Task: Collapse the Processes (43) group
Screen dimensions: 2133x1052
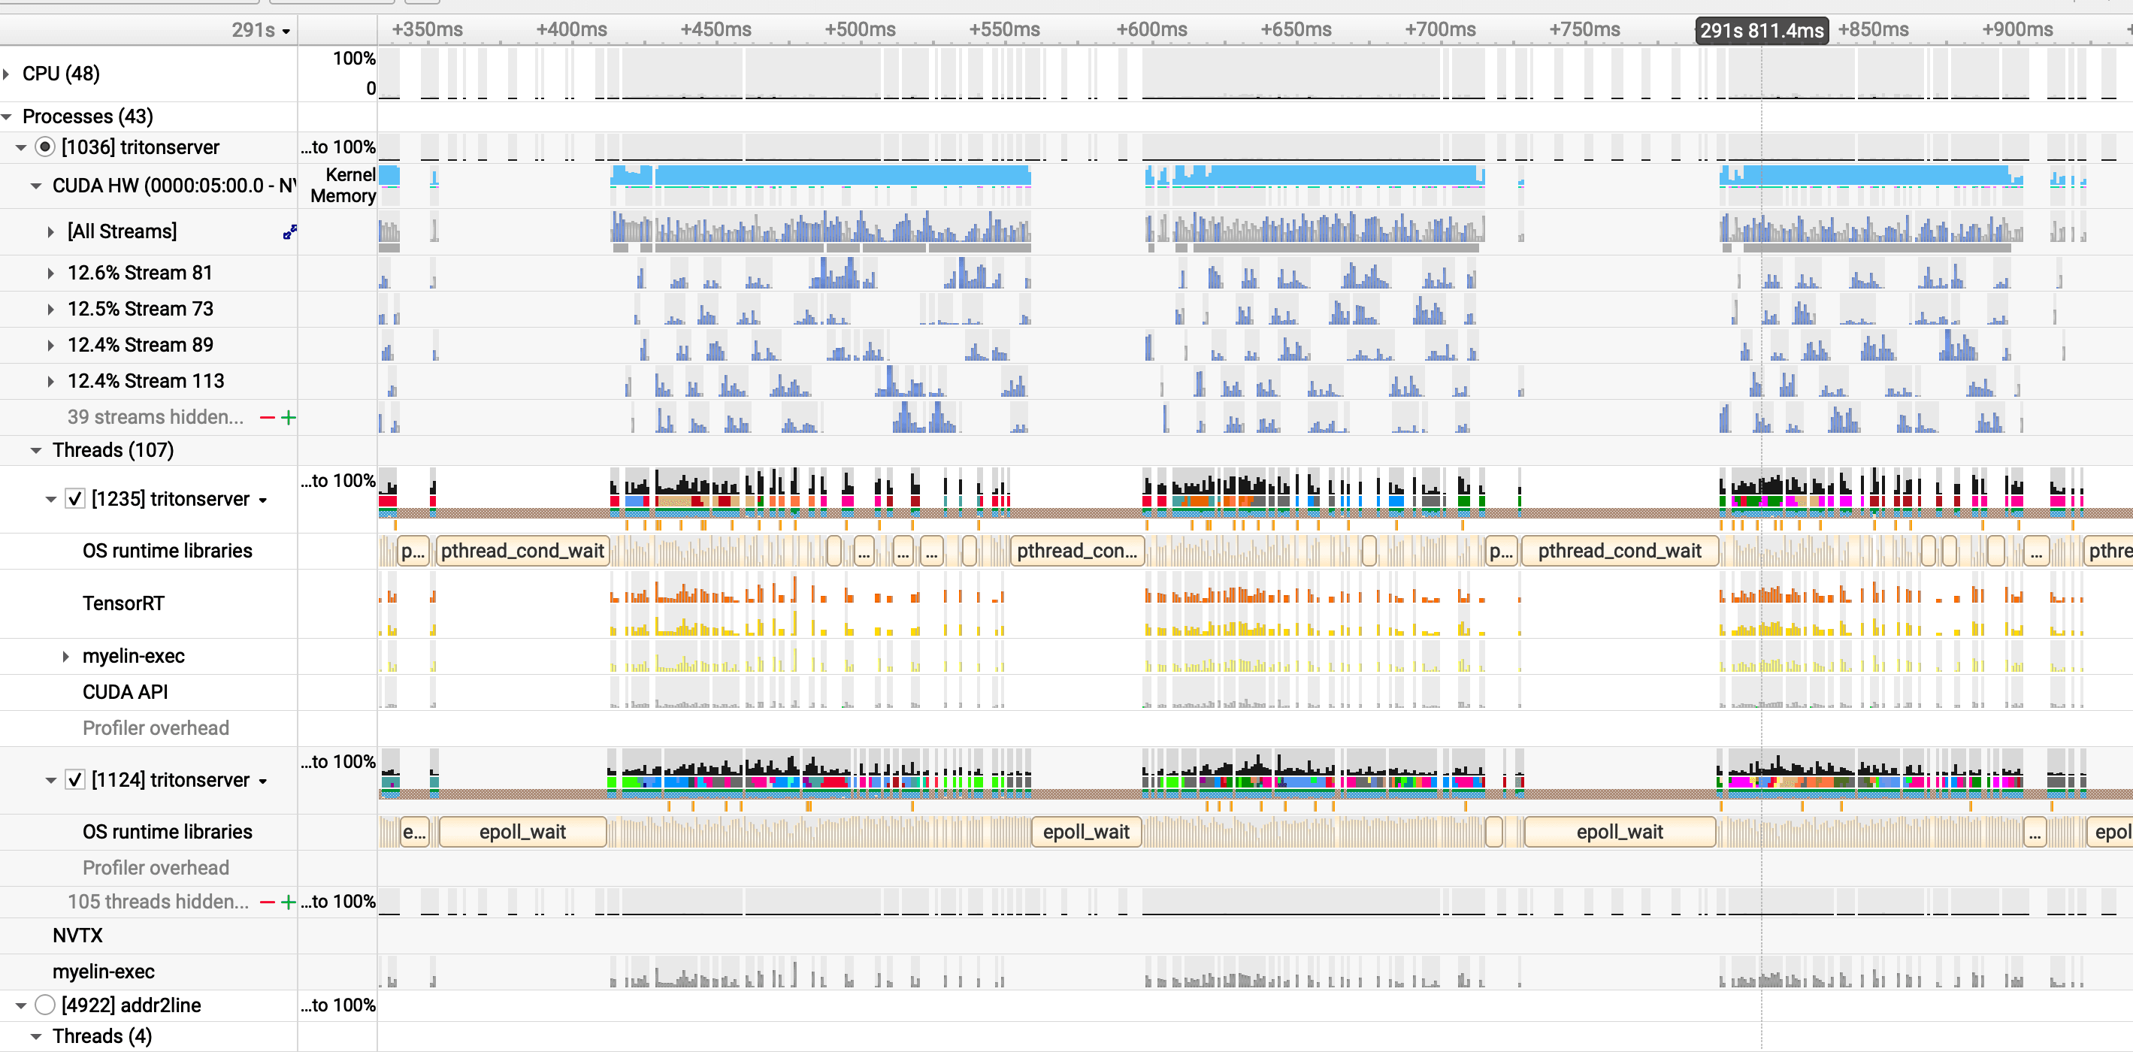Action: [x=7, y=116]
